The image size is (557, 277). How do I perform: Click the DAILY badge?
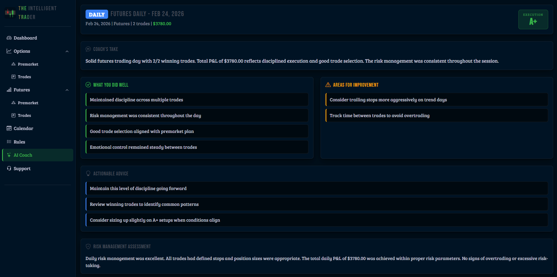point(96,14)
